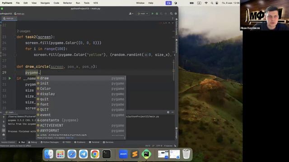Open the 'main' run configuration dropdown
This screenshot has height=162, width=289.
(143, 13)
